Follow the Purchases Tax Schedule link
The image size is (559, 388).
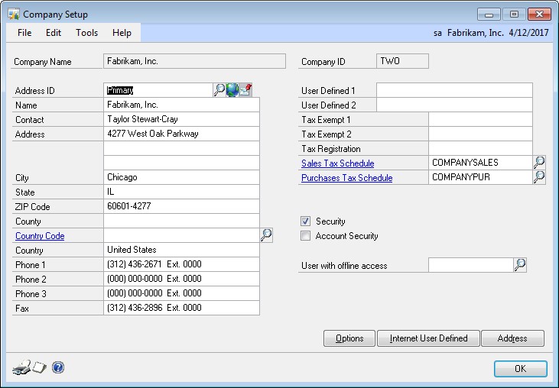click(347, 178)
